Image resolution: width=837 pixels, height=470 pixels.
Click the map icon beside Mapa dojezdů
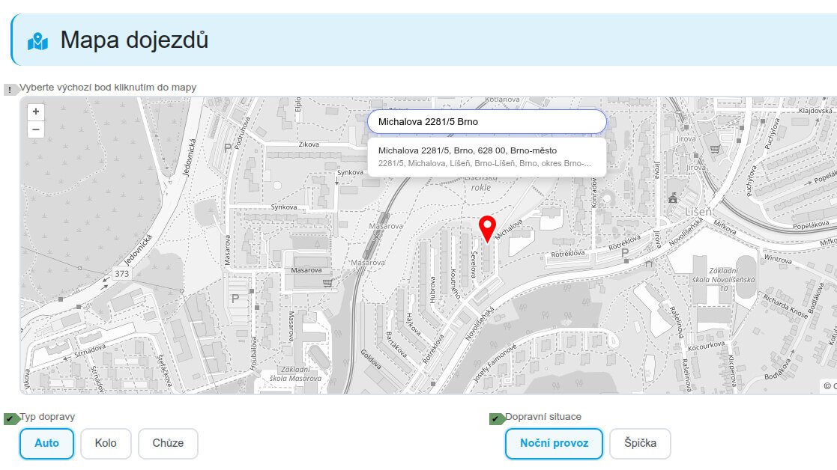click(37, 41)
